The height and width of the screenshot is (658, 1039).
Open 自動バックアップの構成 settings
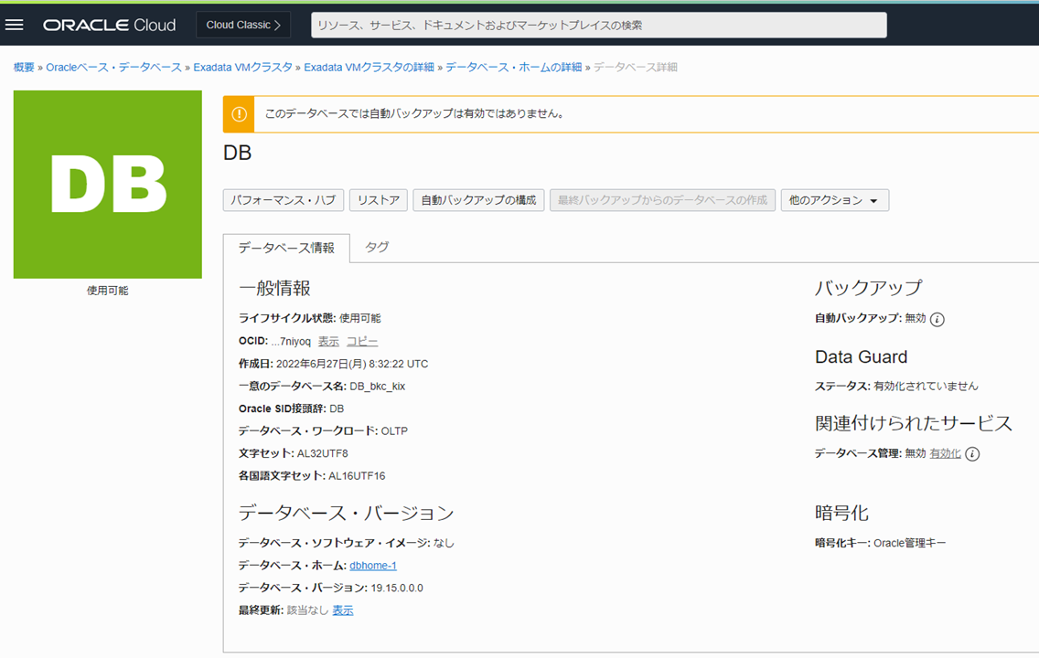478,200
